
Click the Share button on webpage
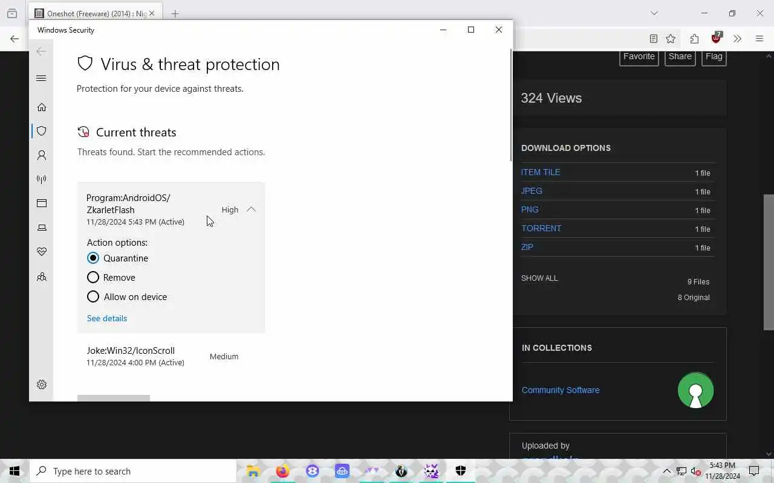click(680, 57)
